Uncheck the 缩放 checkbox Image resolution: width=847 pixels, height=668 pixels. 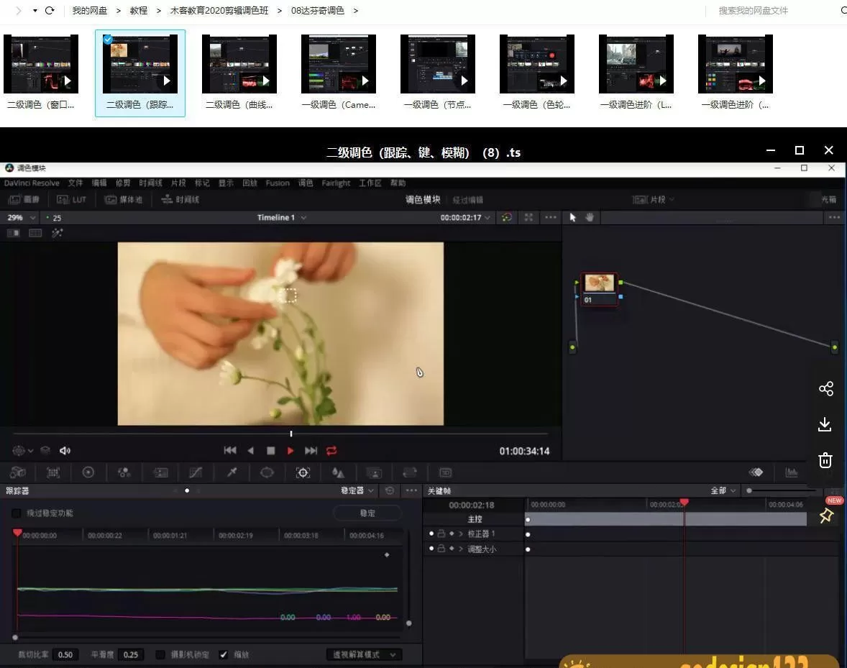224,655
